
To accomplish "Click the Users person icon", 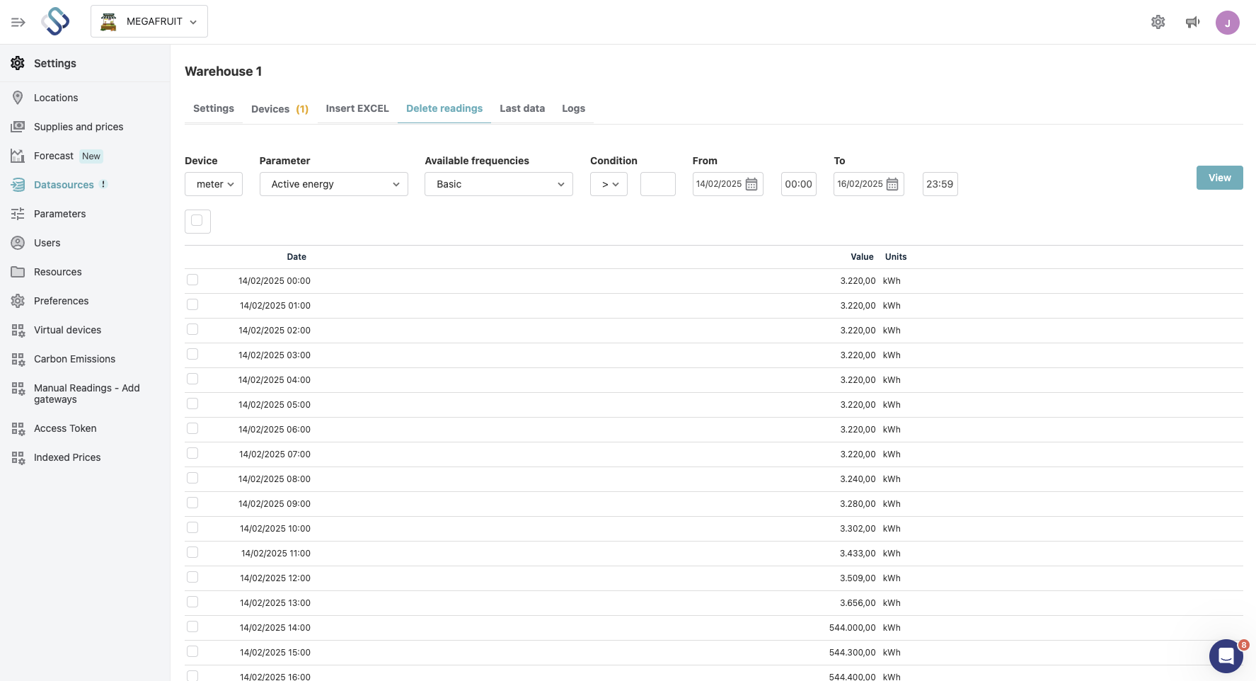I will pos(18,243).
